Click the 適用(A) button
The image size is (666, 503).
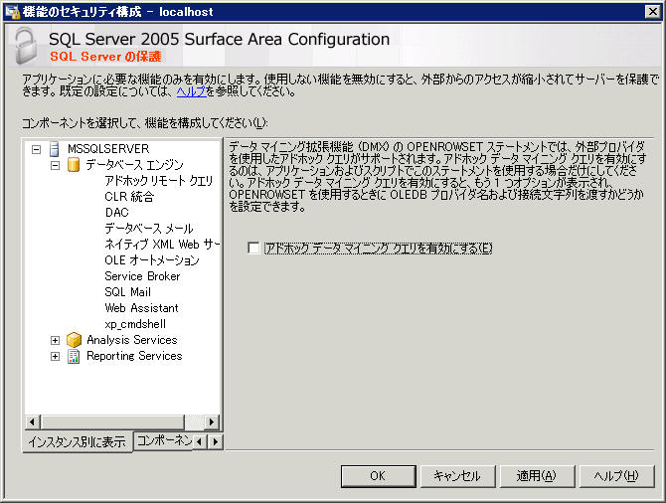click(537, 476)
